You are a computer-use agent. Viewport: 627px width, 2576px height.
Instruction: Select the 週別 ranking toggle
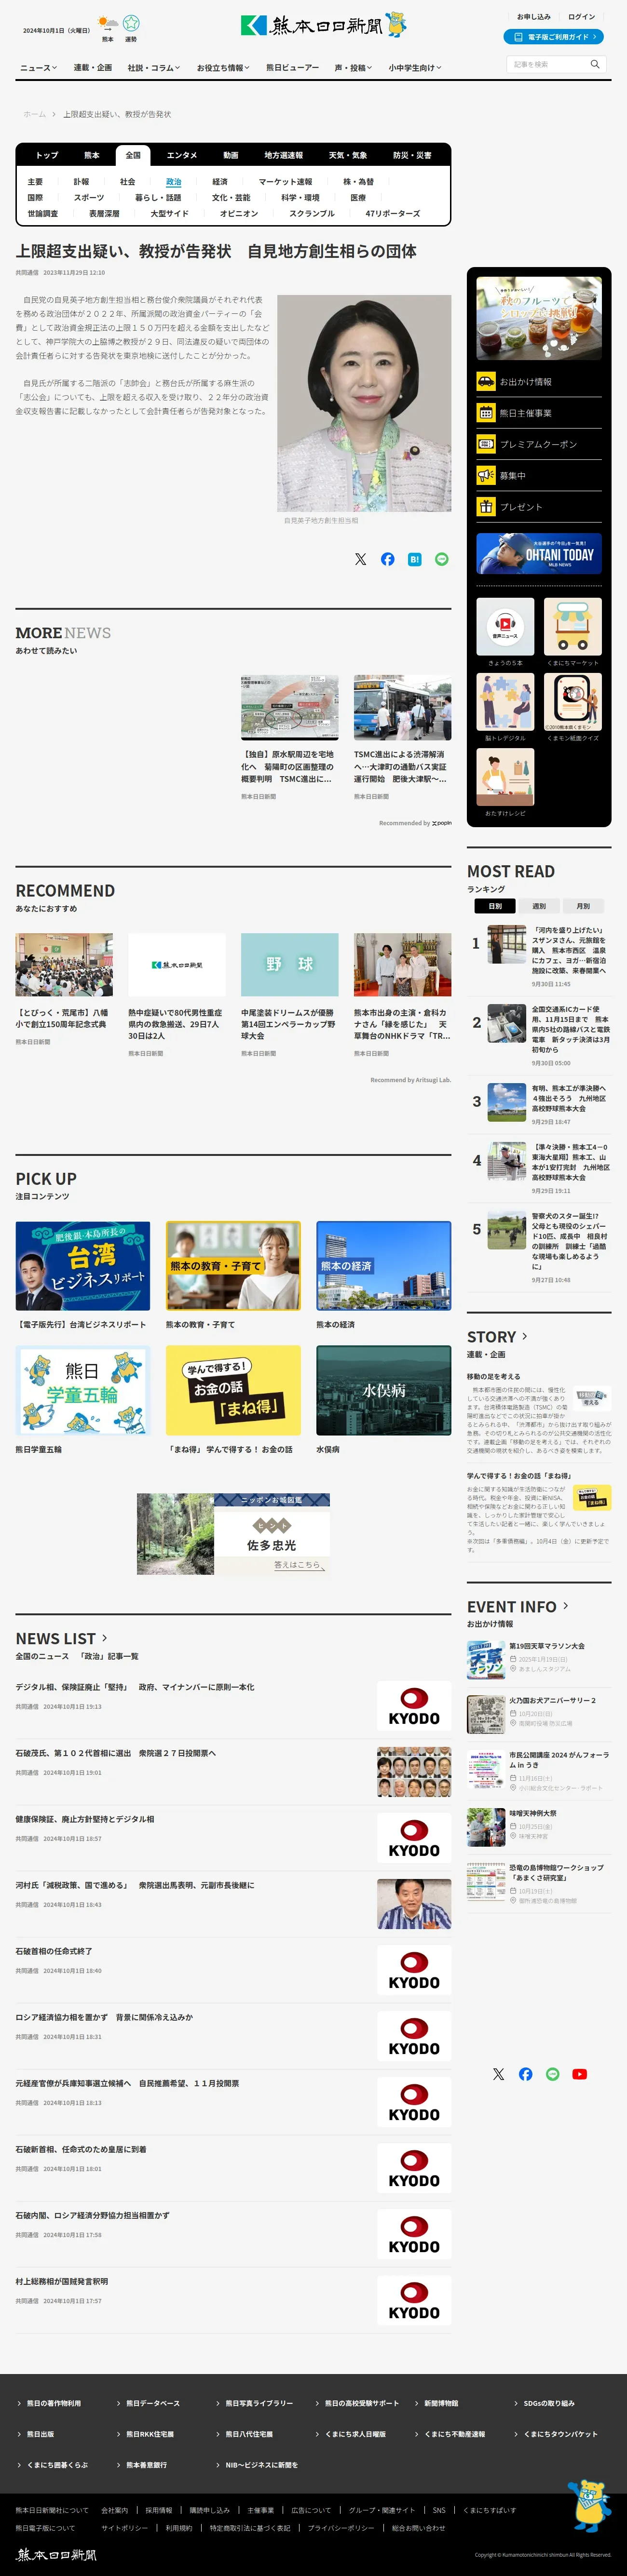click(539, 906)
